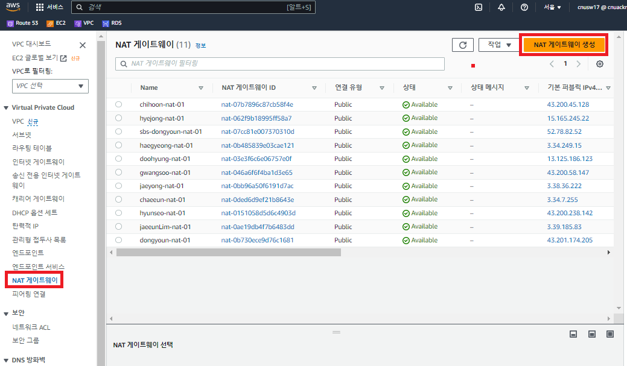Sort by Name column arrow
The image size is (627, 366).
pos(201,88)
